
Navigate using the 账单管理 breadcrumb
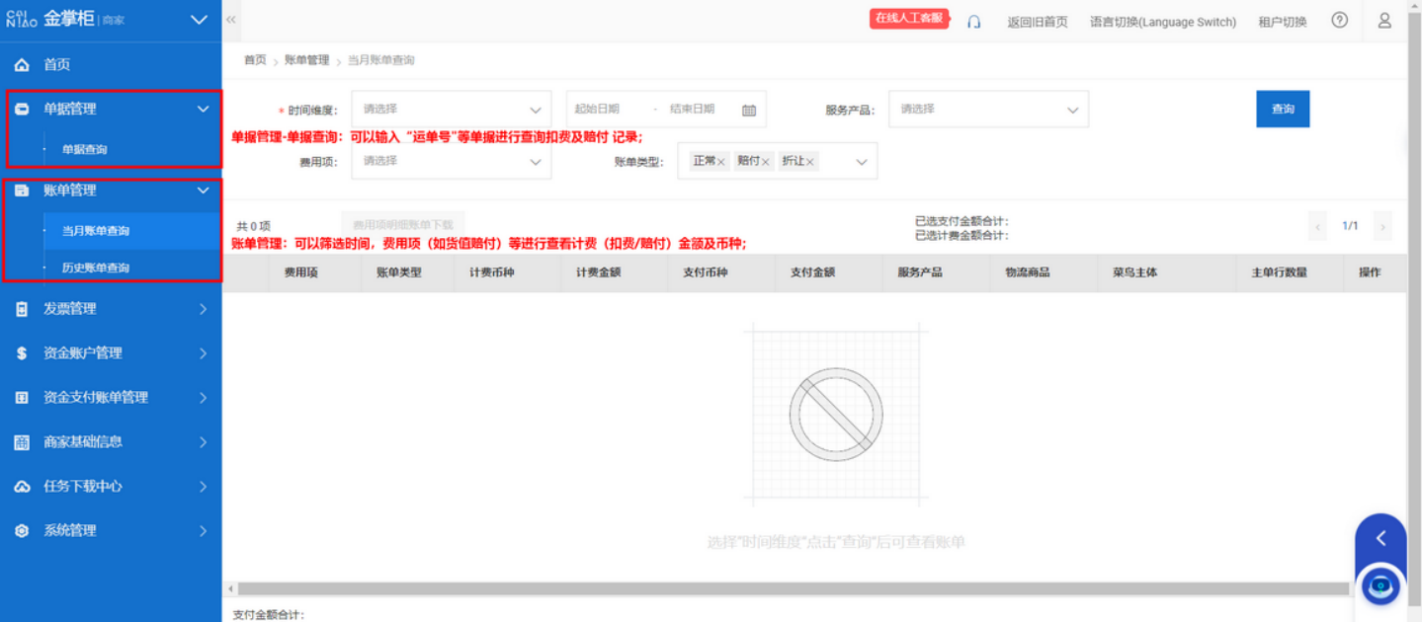coord(306,59)
